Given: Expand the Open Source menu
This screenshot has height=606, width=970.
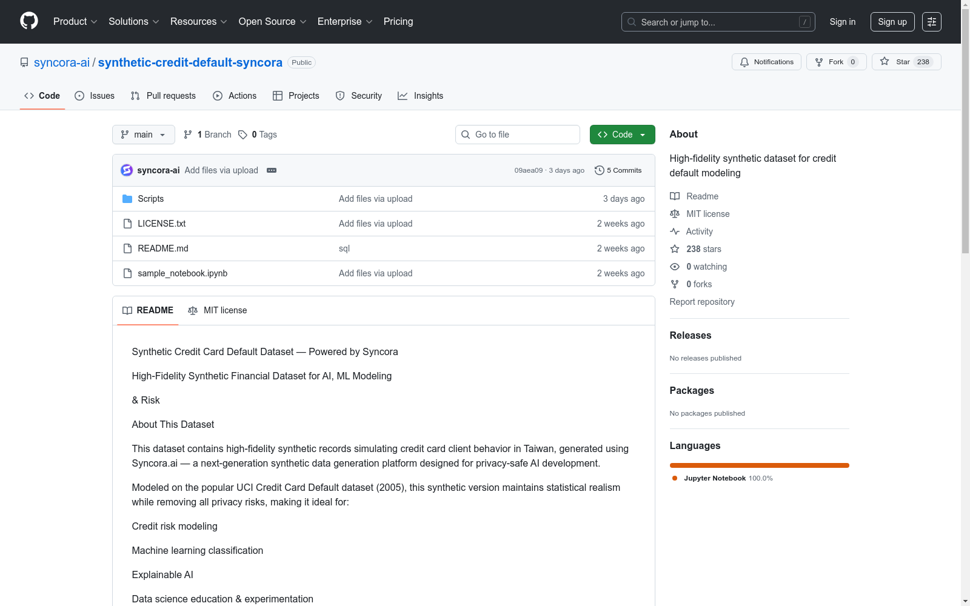Looking at the screenshot, I should click(272, 22).
